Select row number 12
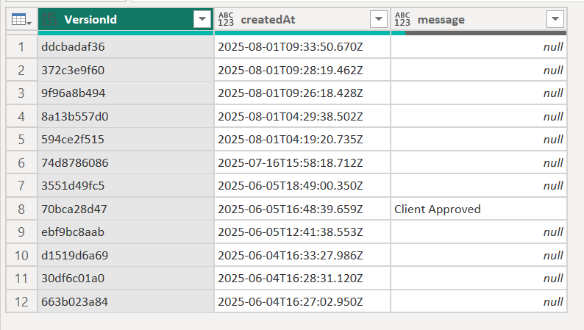The width and height of the screenshot is (584, 330). [21, 302]
